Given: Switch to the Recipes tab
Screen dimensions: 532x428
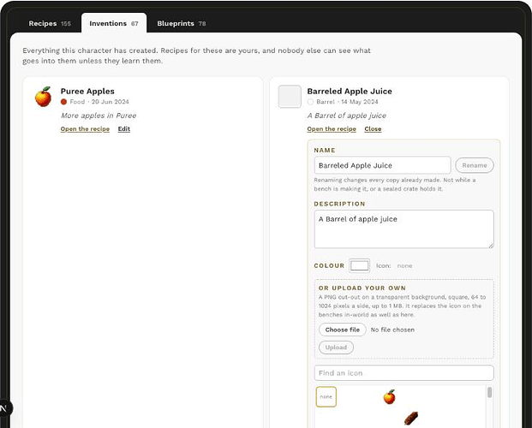Looking at the screenshot, I should pyautogui.click(x=50, y=23).
